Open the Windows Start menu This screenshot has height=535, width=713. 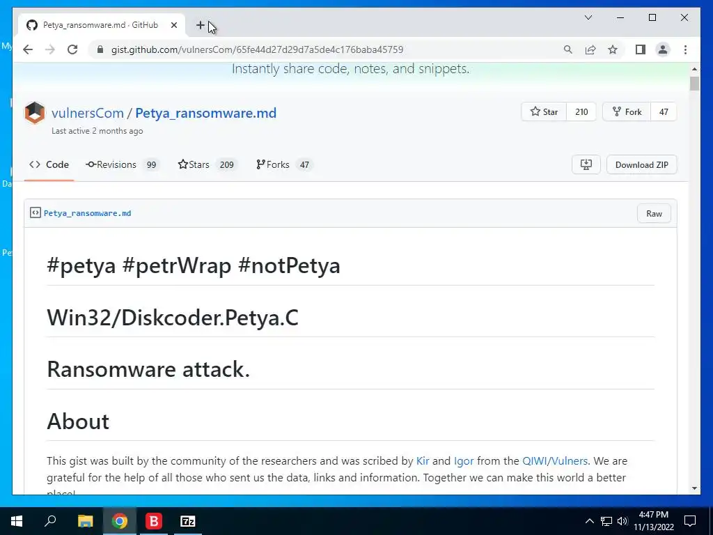(17, 521)
